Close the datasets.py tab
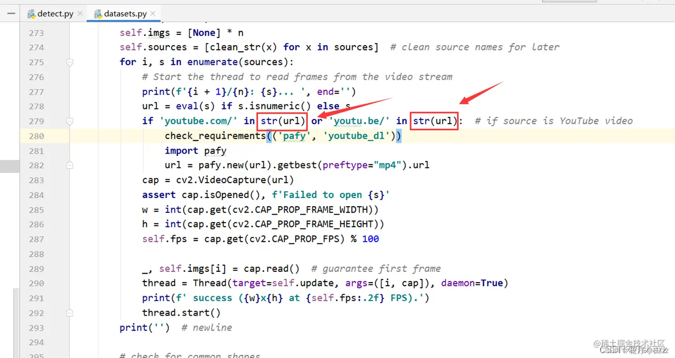This screenshot has height=358, width=675. (x=153, y=14)
